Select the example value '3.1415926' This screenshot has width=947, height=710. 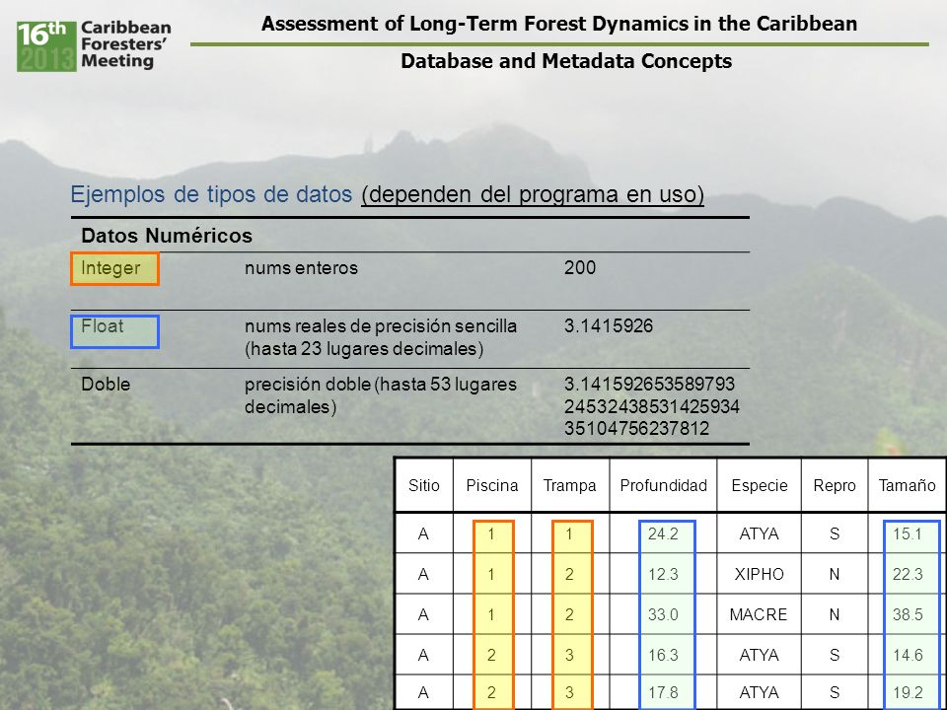609,326
